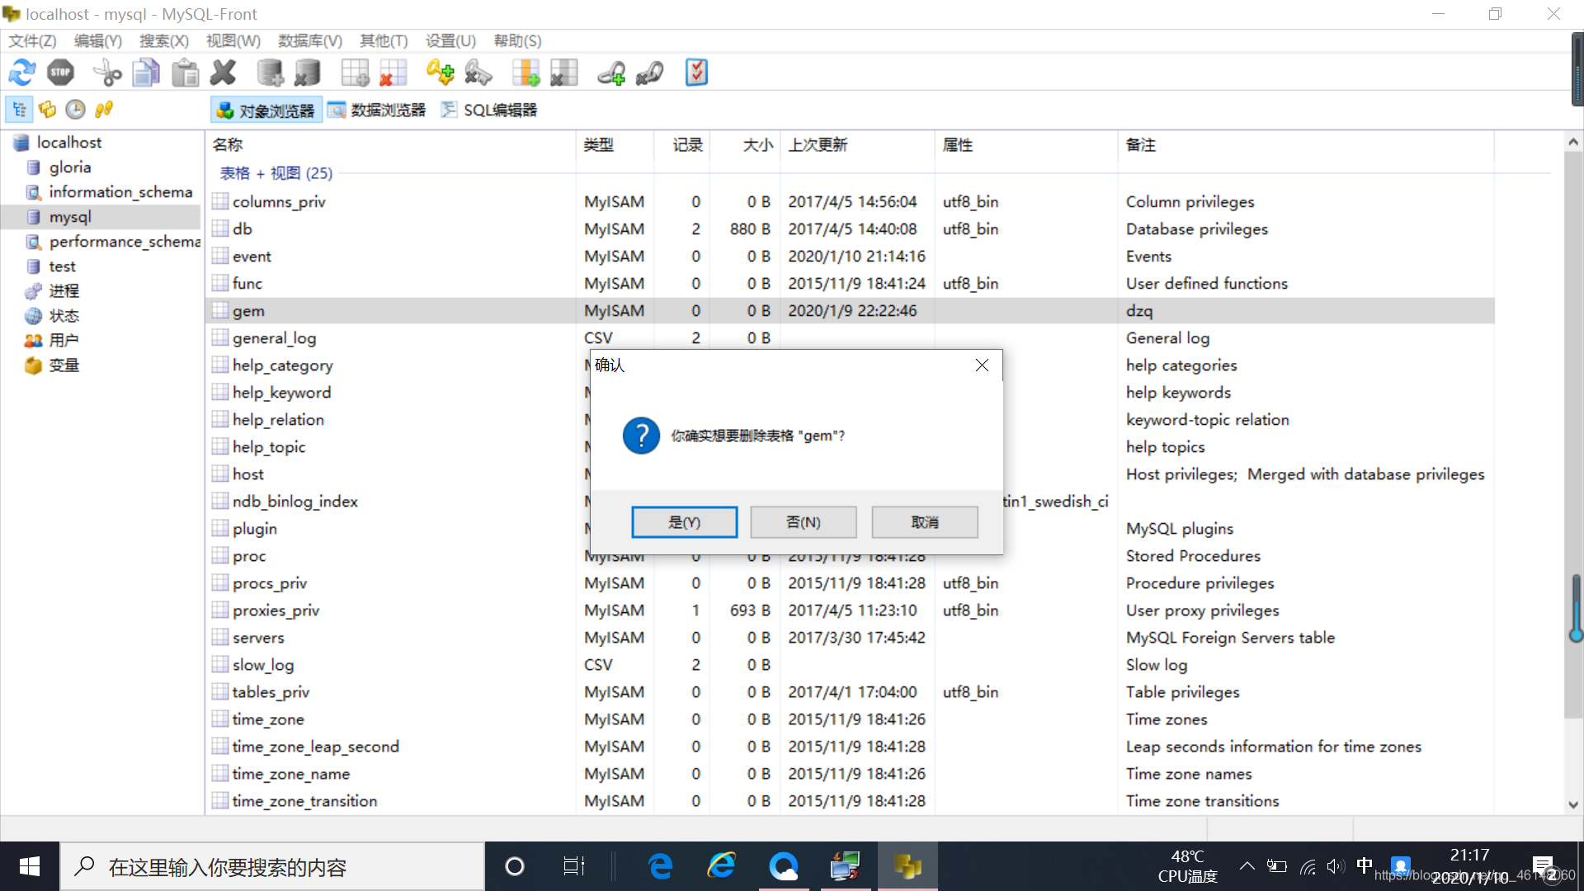Toggle the footprints bookmarks view button
This screenshot has width=1584, height=891.
click(103, 109)
